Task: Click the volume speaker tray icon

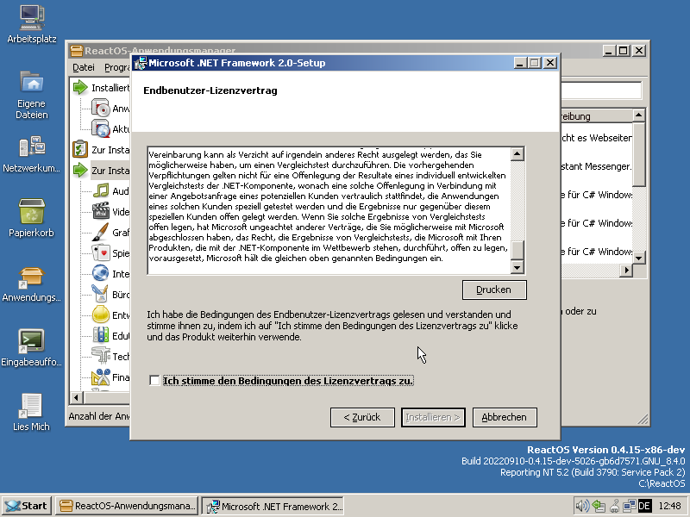Action: [582, 506]
